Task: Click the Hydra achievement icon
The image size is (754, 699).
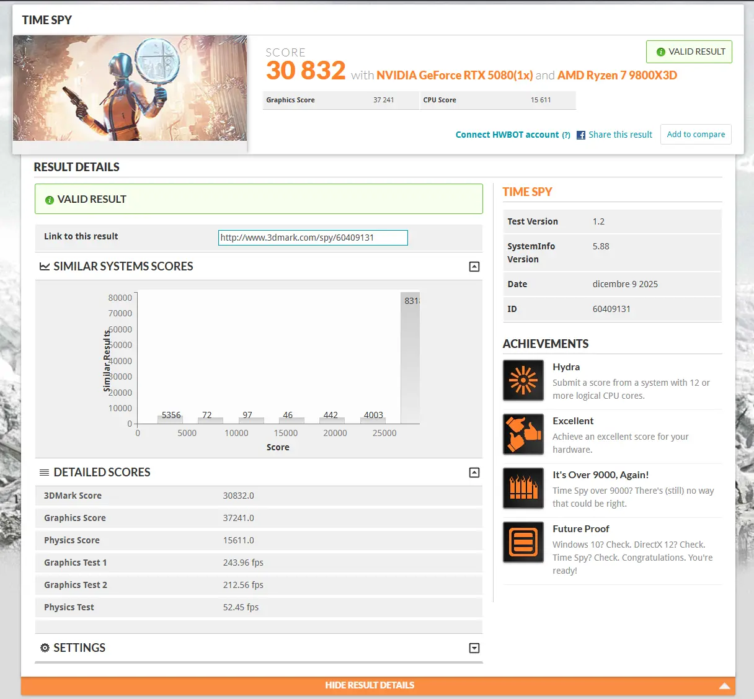Action: coord(523,380)
